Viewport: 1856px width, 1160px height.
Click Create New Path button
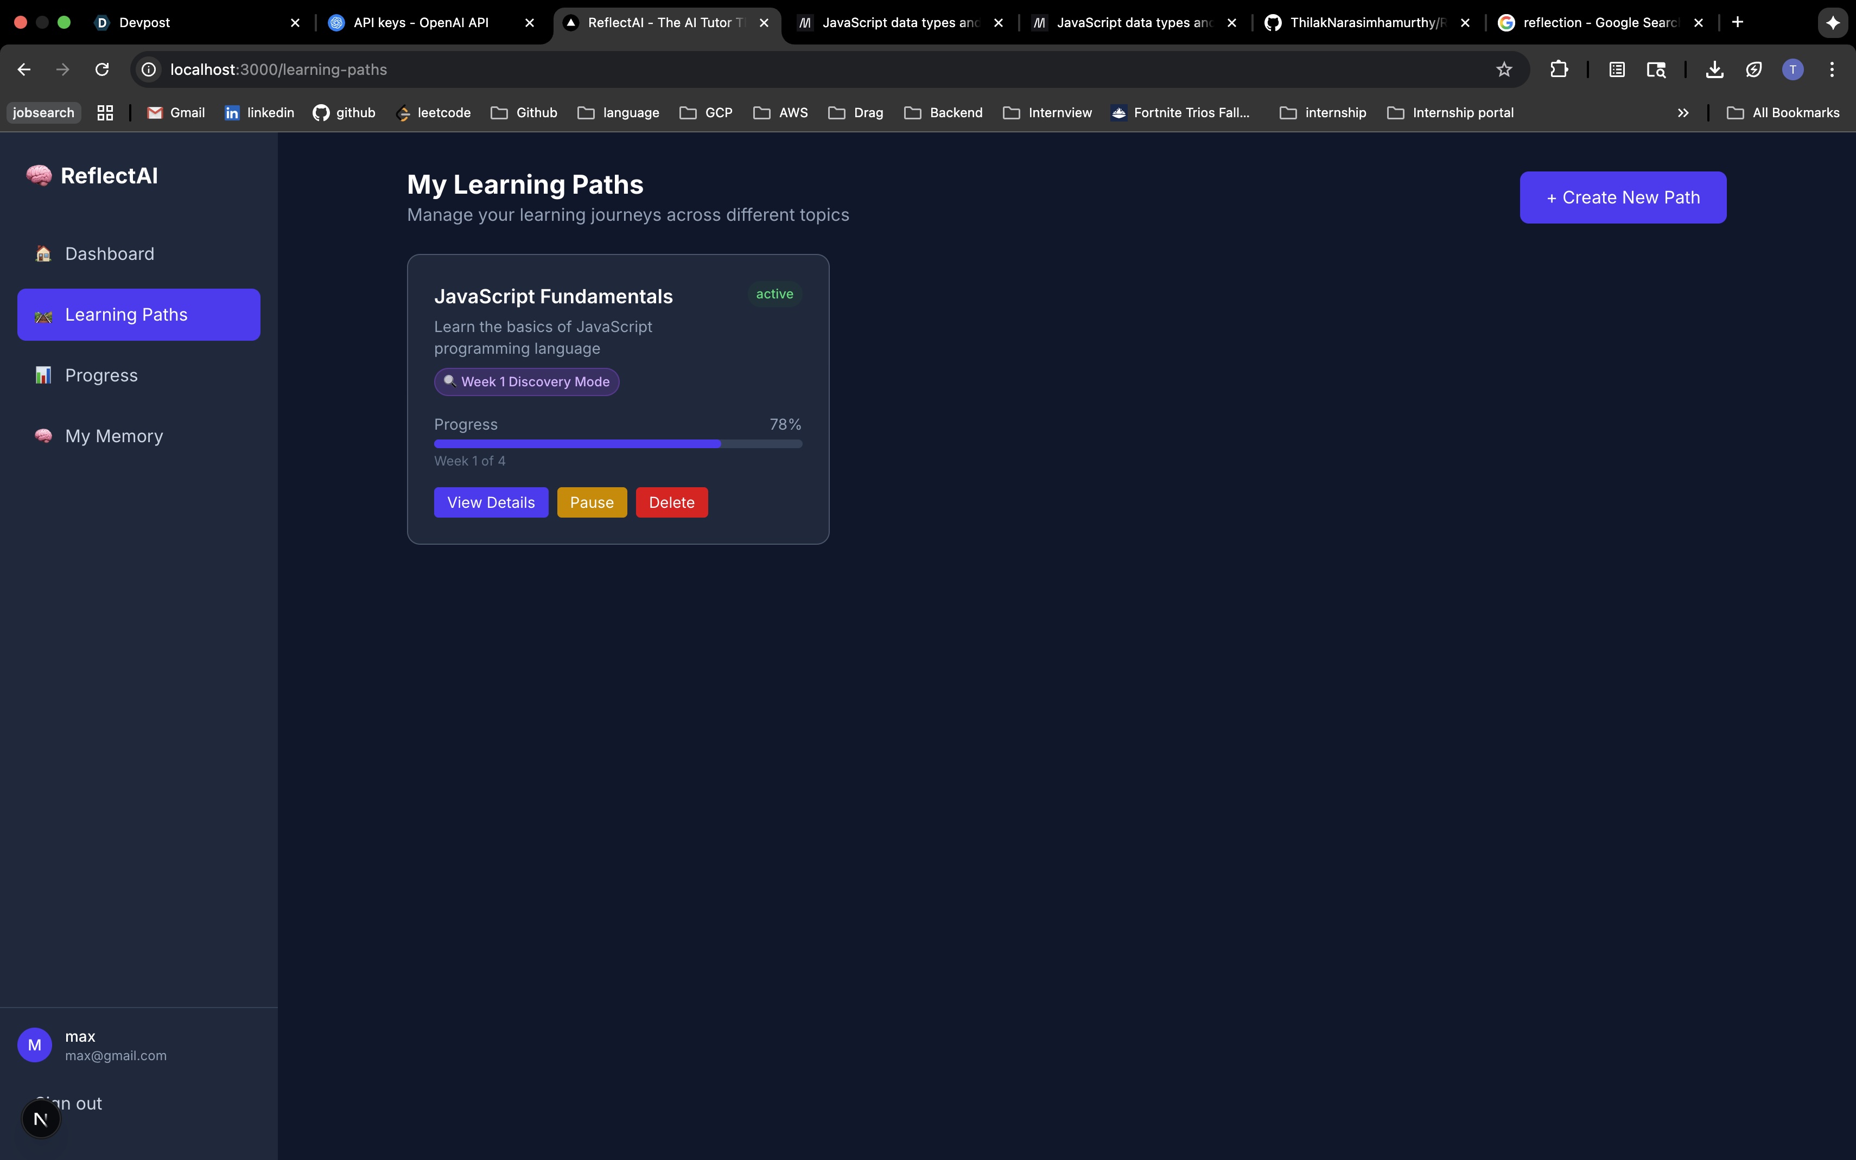pos(1622,197)
